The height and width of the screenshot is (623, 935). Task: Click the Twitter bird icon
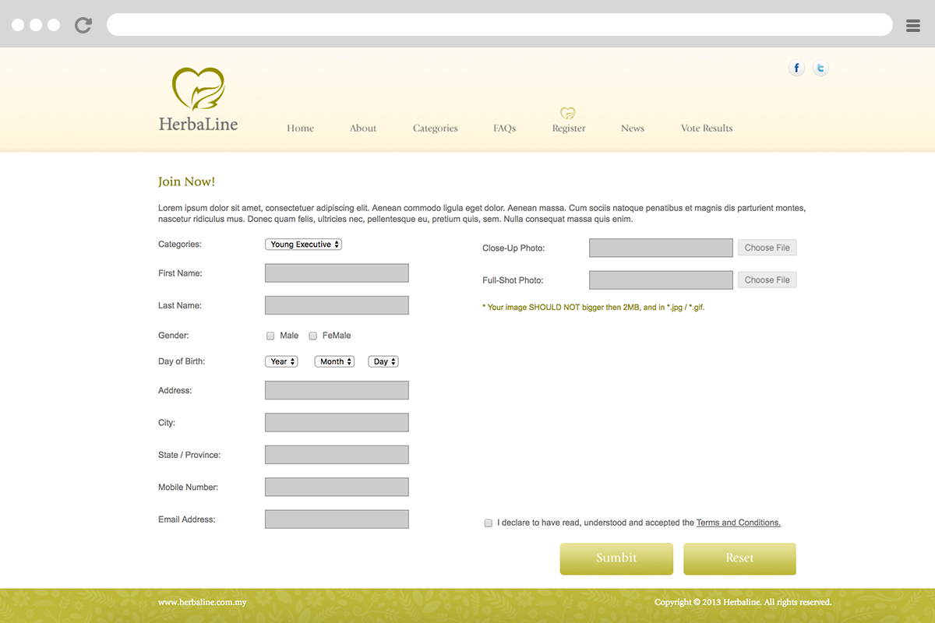click(820, 69)
